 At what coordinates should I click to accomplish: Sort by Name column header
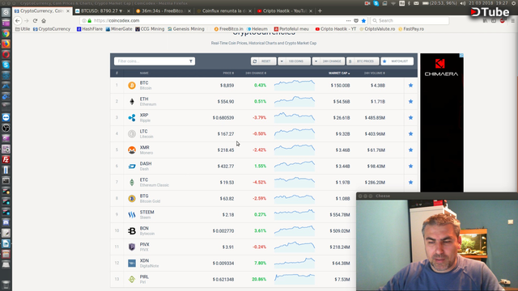pyautogui.click(x=144, y=73)
